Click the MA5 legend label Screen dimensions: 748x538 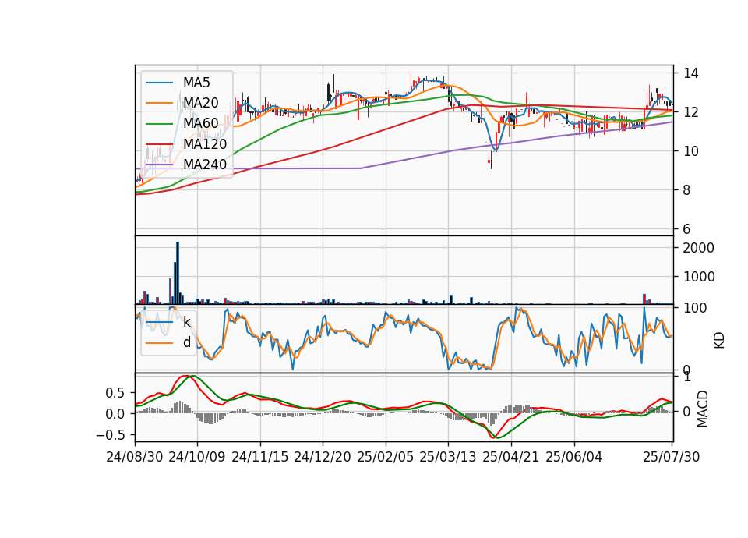196,83
